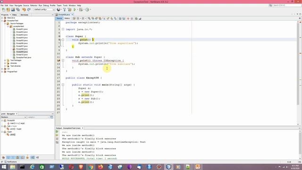
Task: Click the Build Project hammer icon
Action: [x=65, y=9]
